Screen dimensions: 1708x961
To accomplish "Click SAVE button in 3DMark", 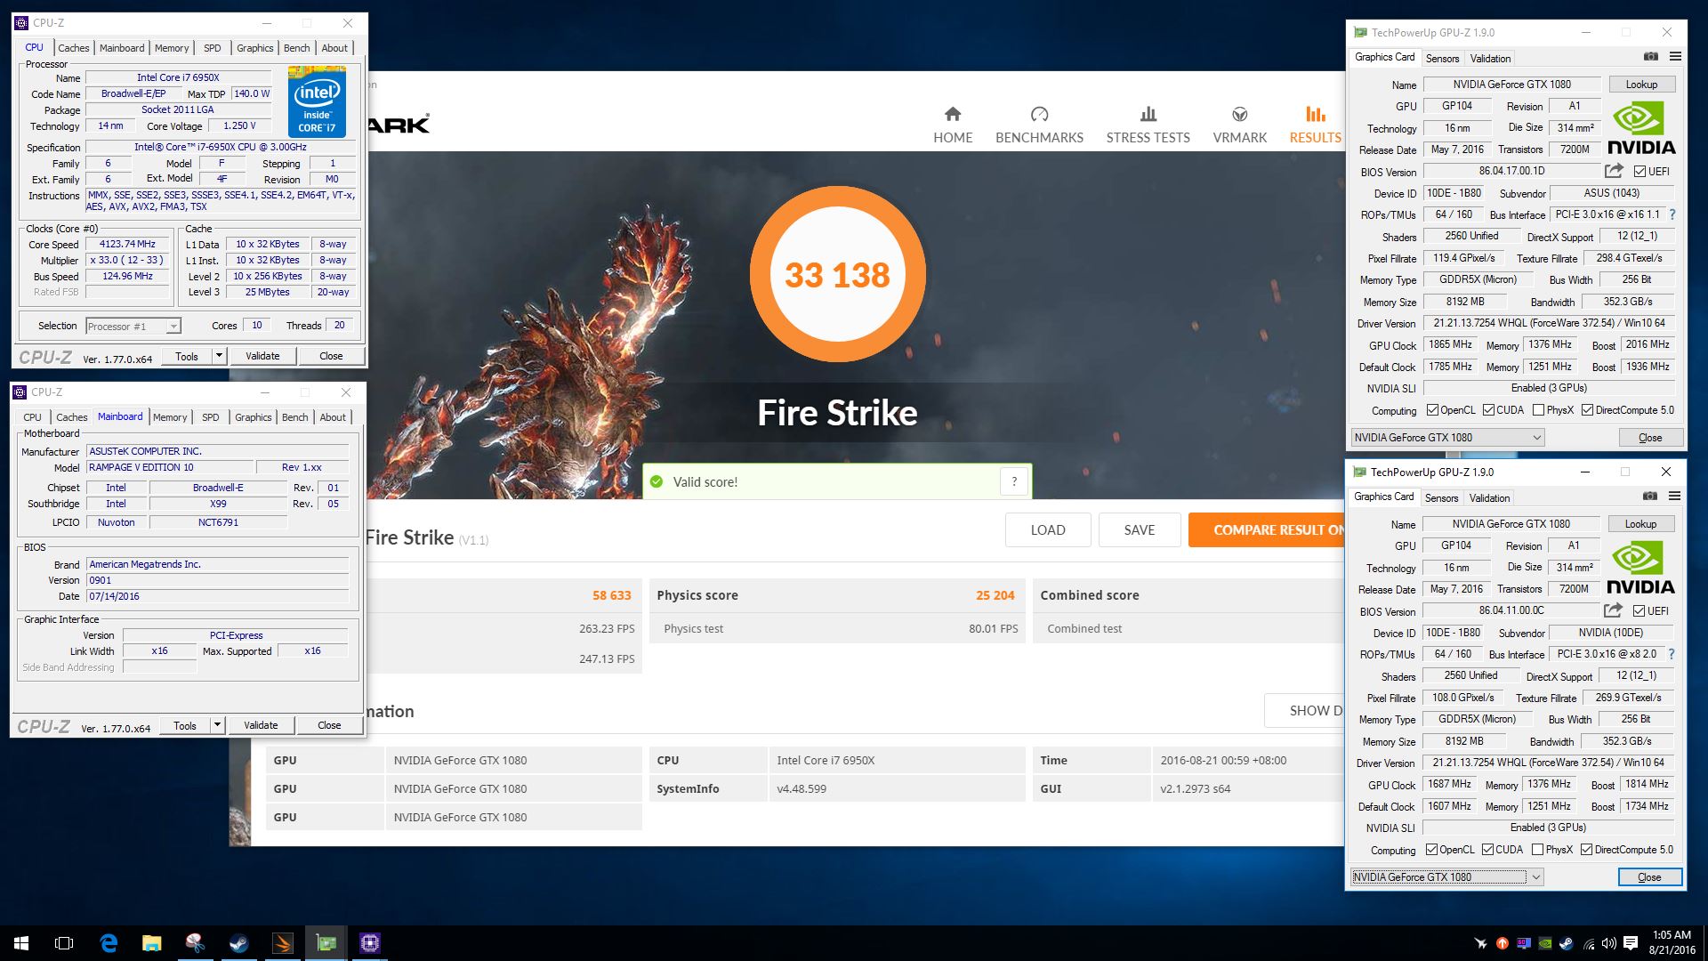I will pos(1140,529).
